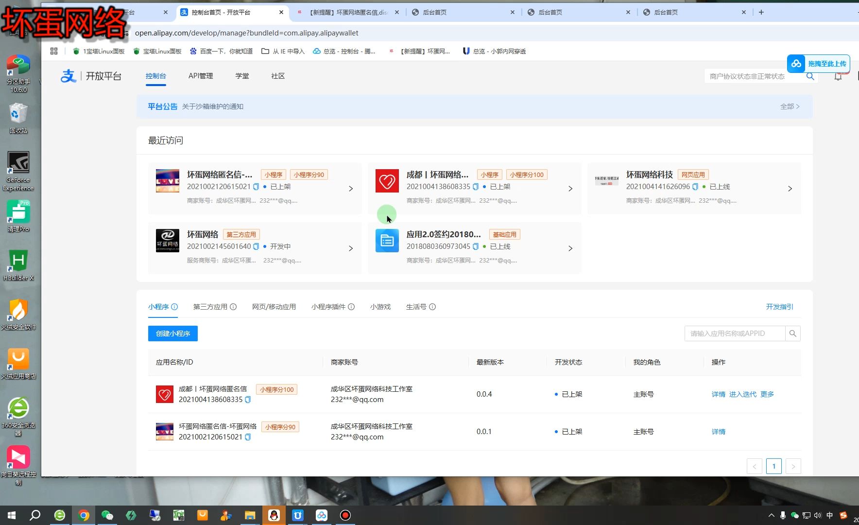Screen dimensions: 859x525
Task: Open the 更多 menu for 成都丨坏蛋网络匿名信
Action: tap(767, 394)
